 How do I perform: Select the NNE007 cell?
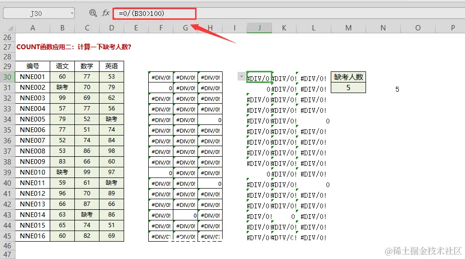coord(33,140)
